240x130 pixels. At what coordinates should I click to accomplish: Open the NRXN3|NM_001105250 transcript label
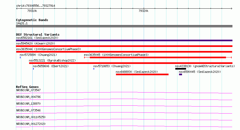click(31, 117)
